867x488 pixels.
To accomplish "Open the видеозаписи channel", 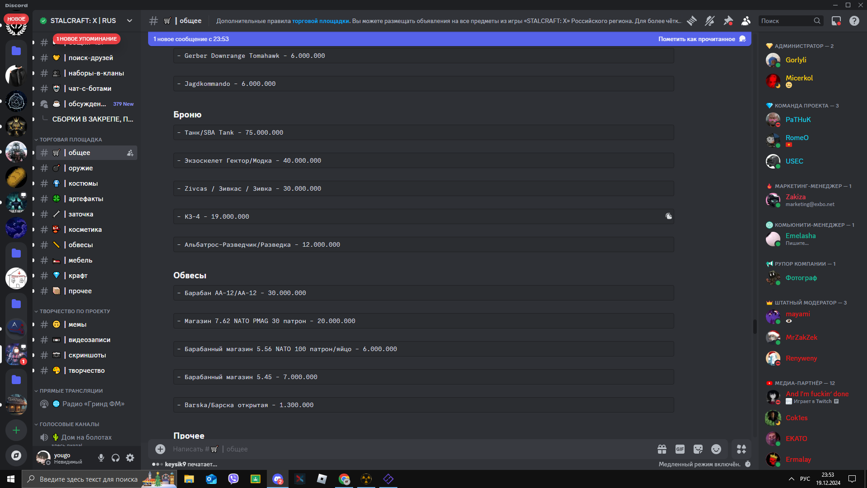I will point(87,340).
